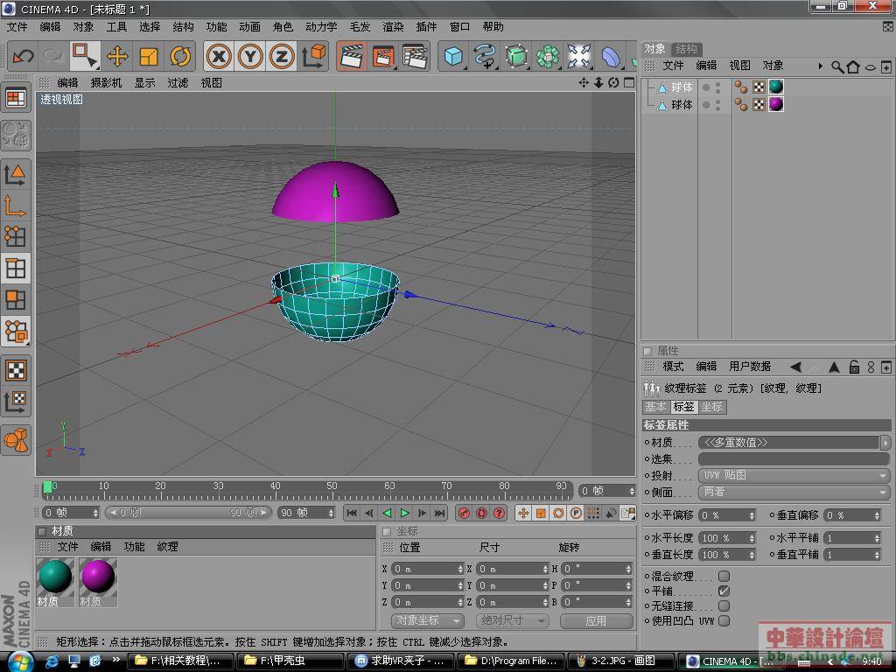Switch world/object coordinate system icon
Viewport: 896px width, 672px height.
pos(313,57)
